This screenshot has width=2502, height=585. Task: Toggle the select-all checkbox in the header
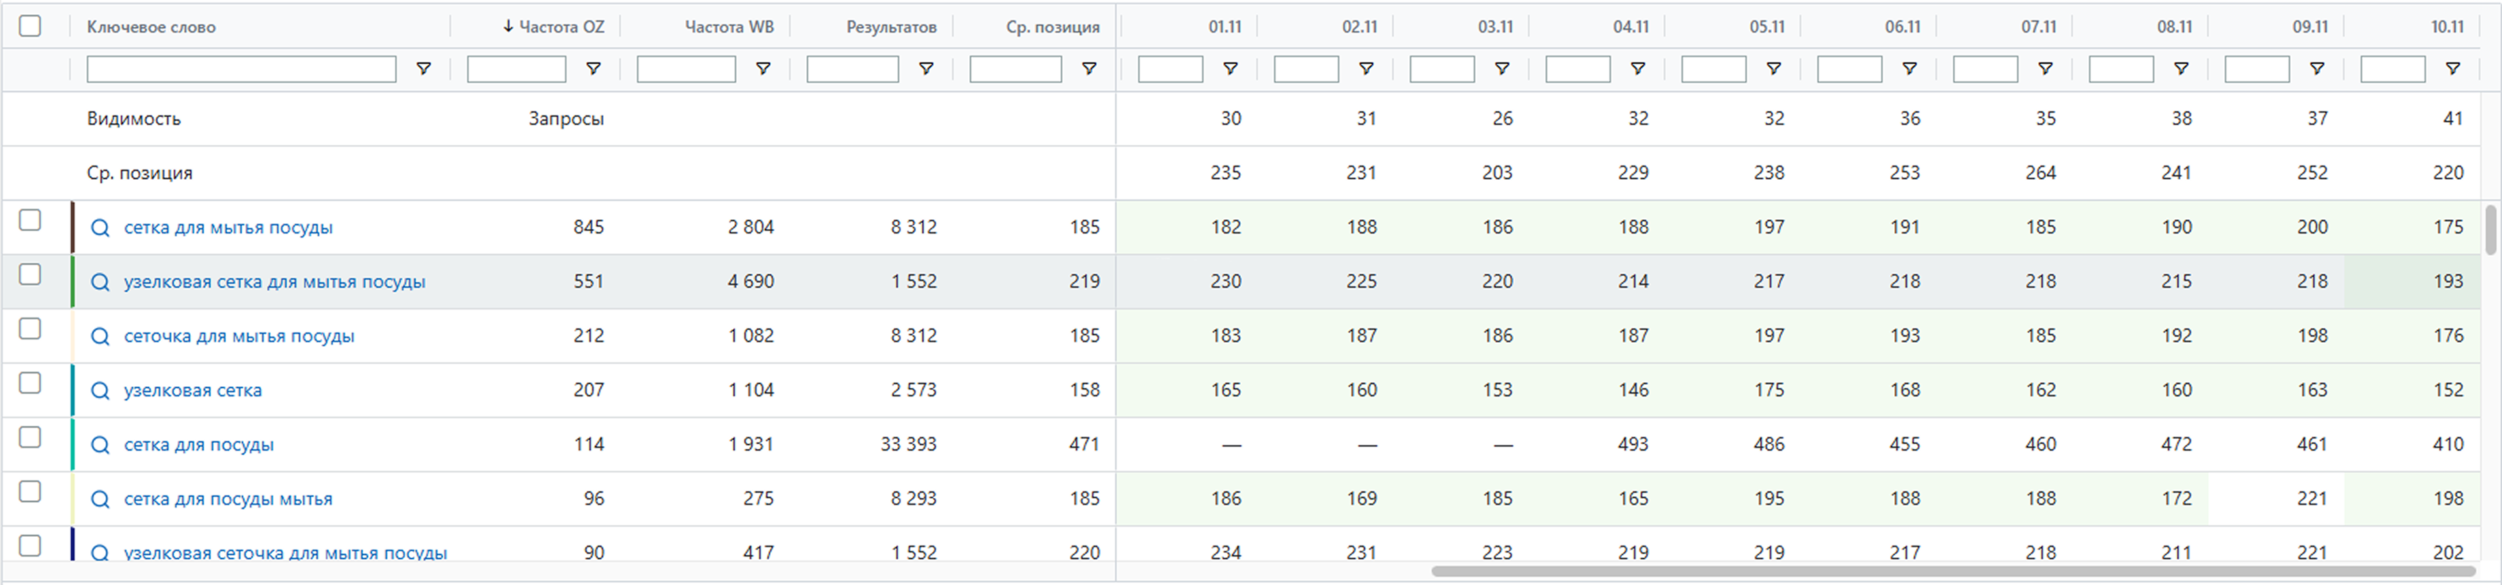pos(30,26)
